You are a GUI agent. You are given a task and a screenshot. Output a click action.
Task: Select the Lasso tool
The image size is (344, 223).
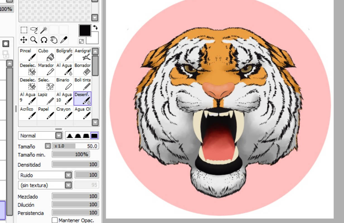pyautogui.click(x=34, y=30)
